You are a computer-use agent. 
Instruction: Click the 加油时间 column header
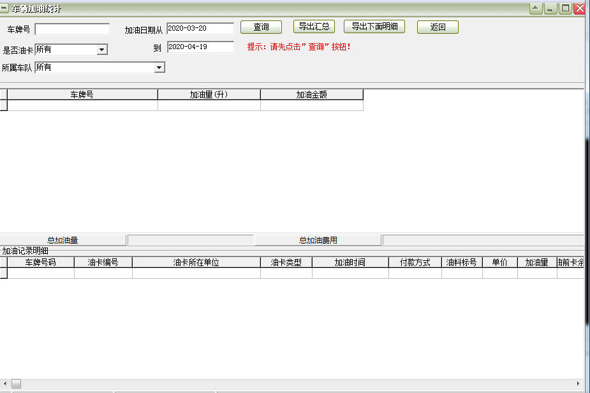(x=350, y=262)
